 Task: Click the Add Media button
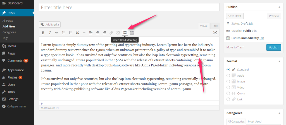coord(50,24)
